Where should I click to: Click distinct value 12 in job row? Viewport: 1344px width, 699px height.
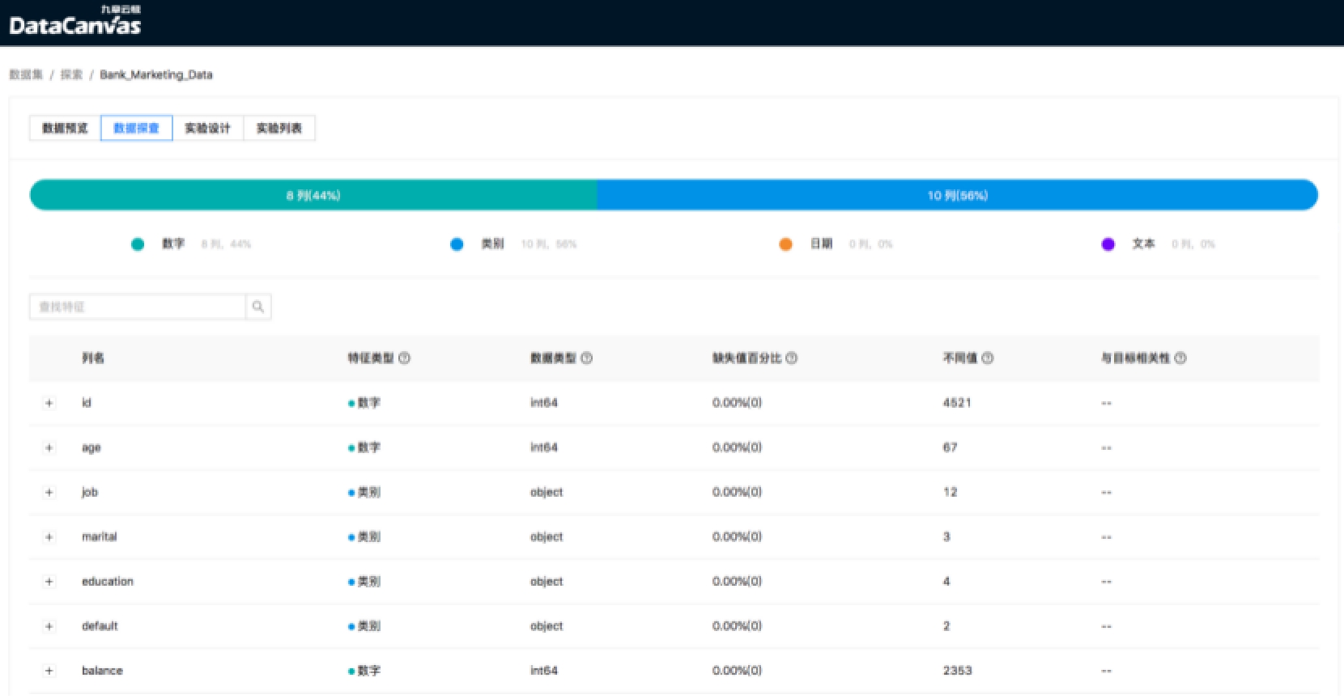click(950, 492)
